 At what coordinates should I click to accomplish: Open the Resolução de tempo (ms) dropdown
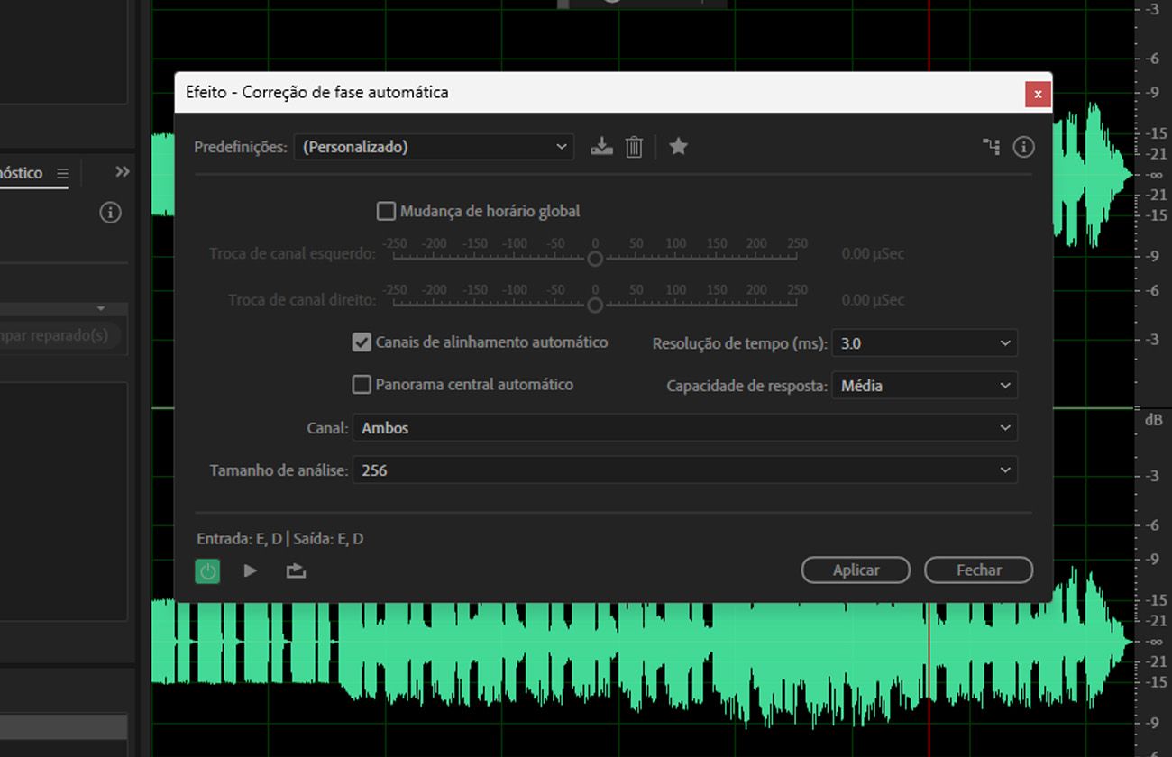click(x=924, y=343)
